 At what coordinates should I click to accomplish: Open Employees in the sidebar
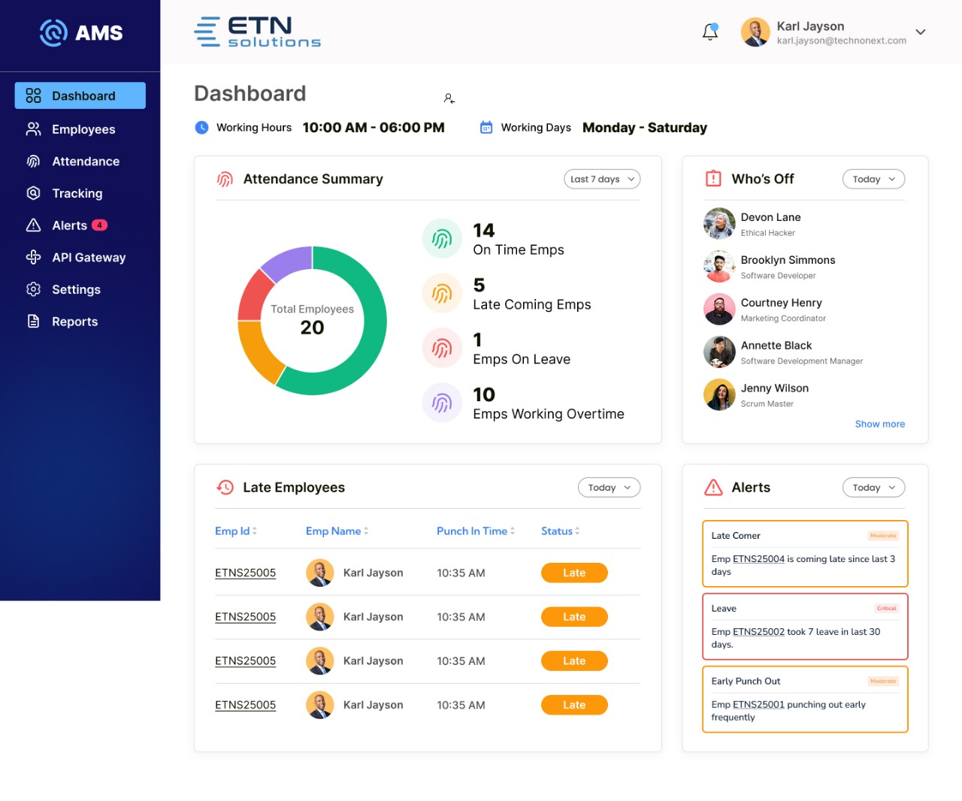click(83, 129)
